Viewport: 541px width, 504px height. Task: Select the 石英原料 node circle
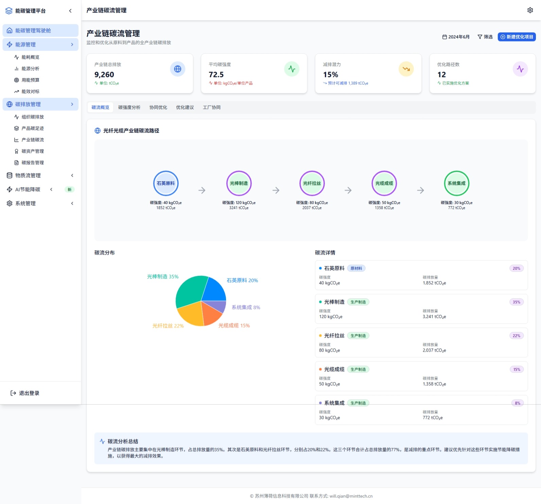tap(166, 183)
